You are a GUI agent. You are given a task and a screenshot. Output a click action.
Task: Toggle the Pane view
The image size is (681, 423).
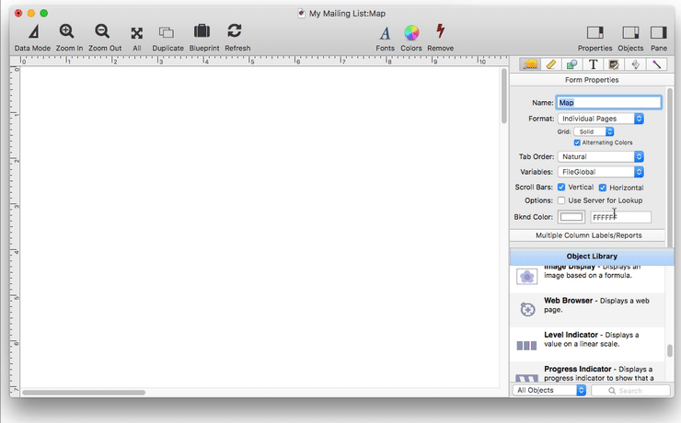658,32
